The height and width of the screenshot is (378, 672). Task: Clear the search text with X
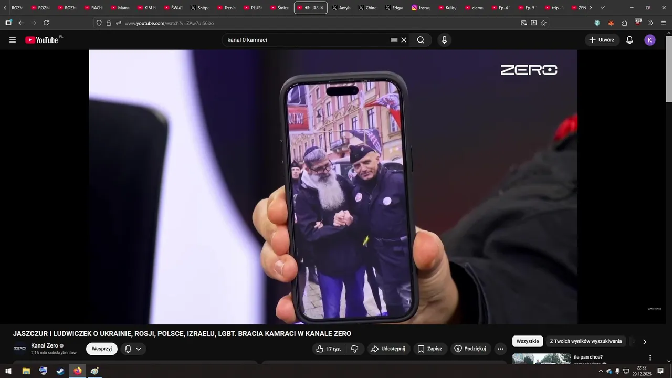click(404, 40)
